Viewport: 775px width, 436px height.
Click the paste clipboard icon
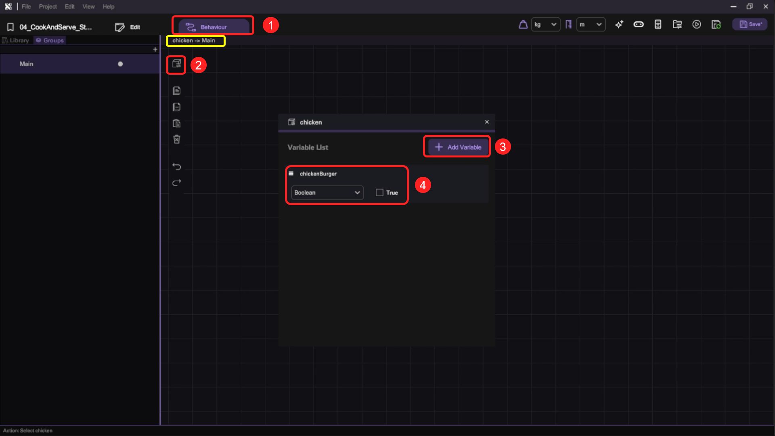click(176, 123)
